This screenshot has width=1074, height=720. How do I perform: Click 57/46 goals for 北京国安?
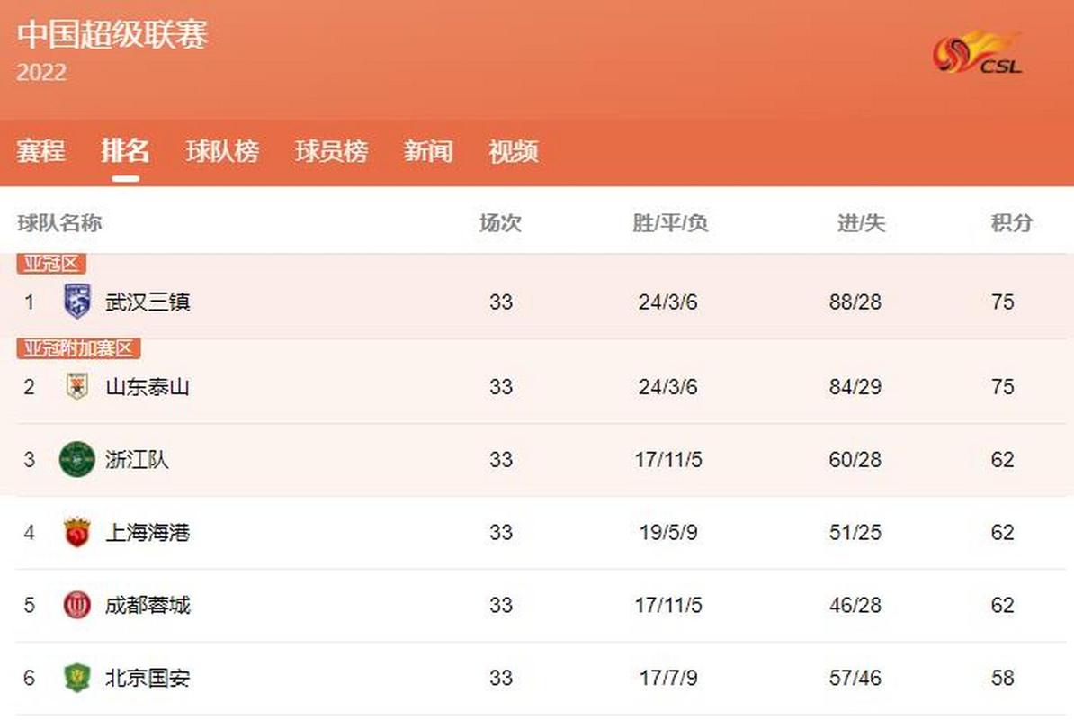pyautogui.click(x=855, y=678)
